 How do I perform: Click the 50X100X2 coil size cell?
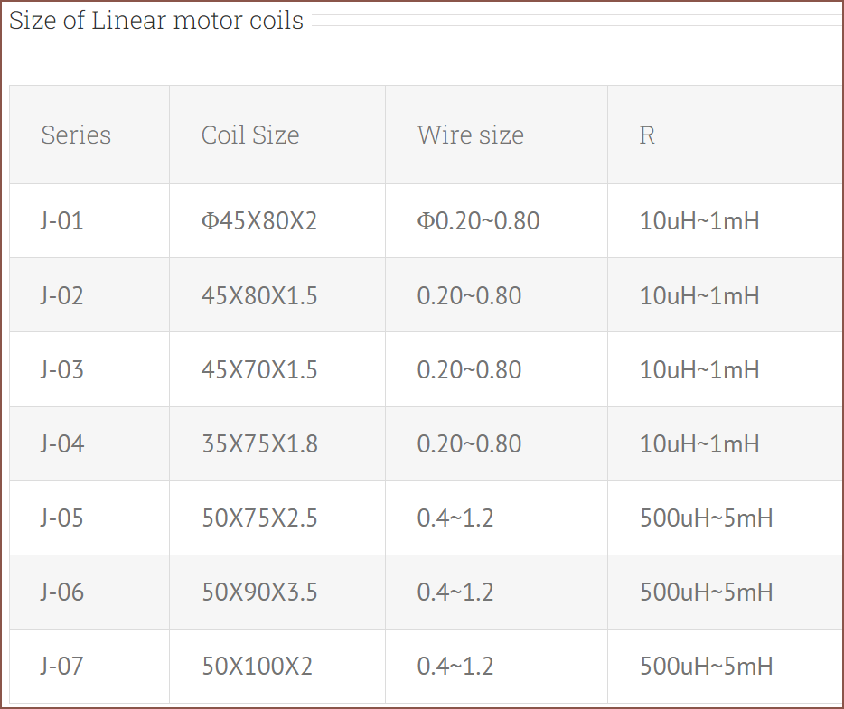tap(257, 666)
